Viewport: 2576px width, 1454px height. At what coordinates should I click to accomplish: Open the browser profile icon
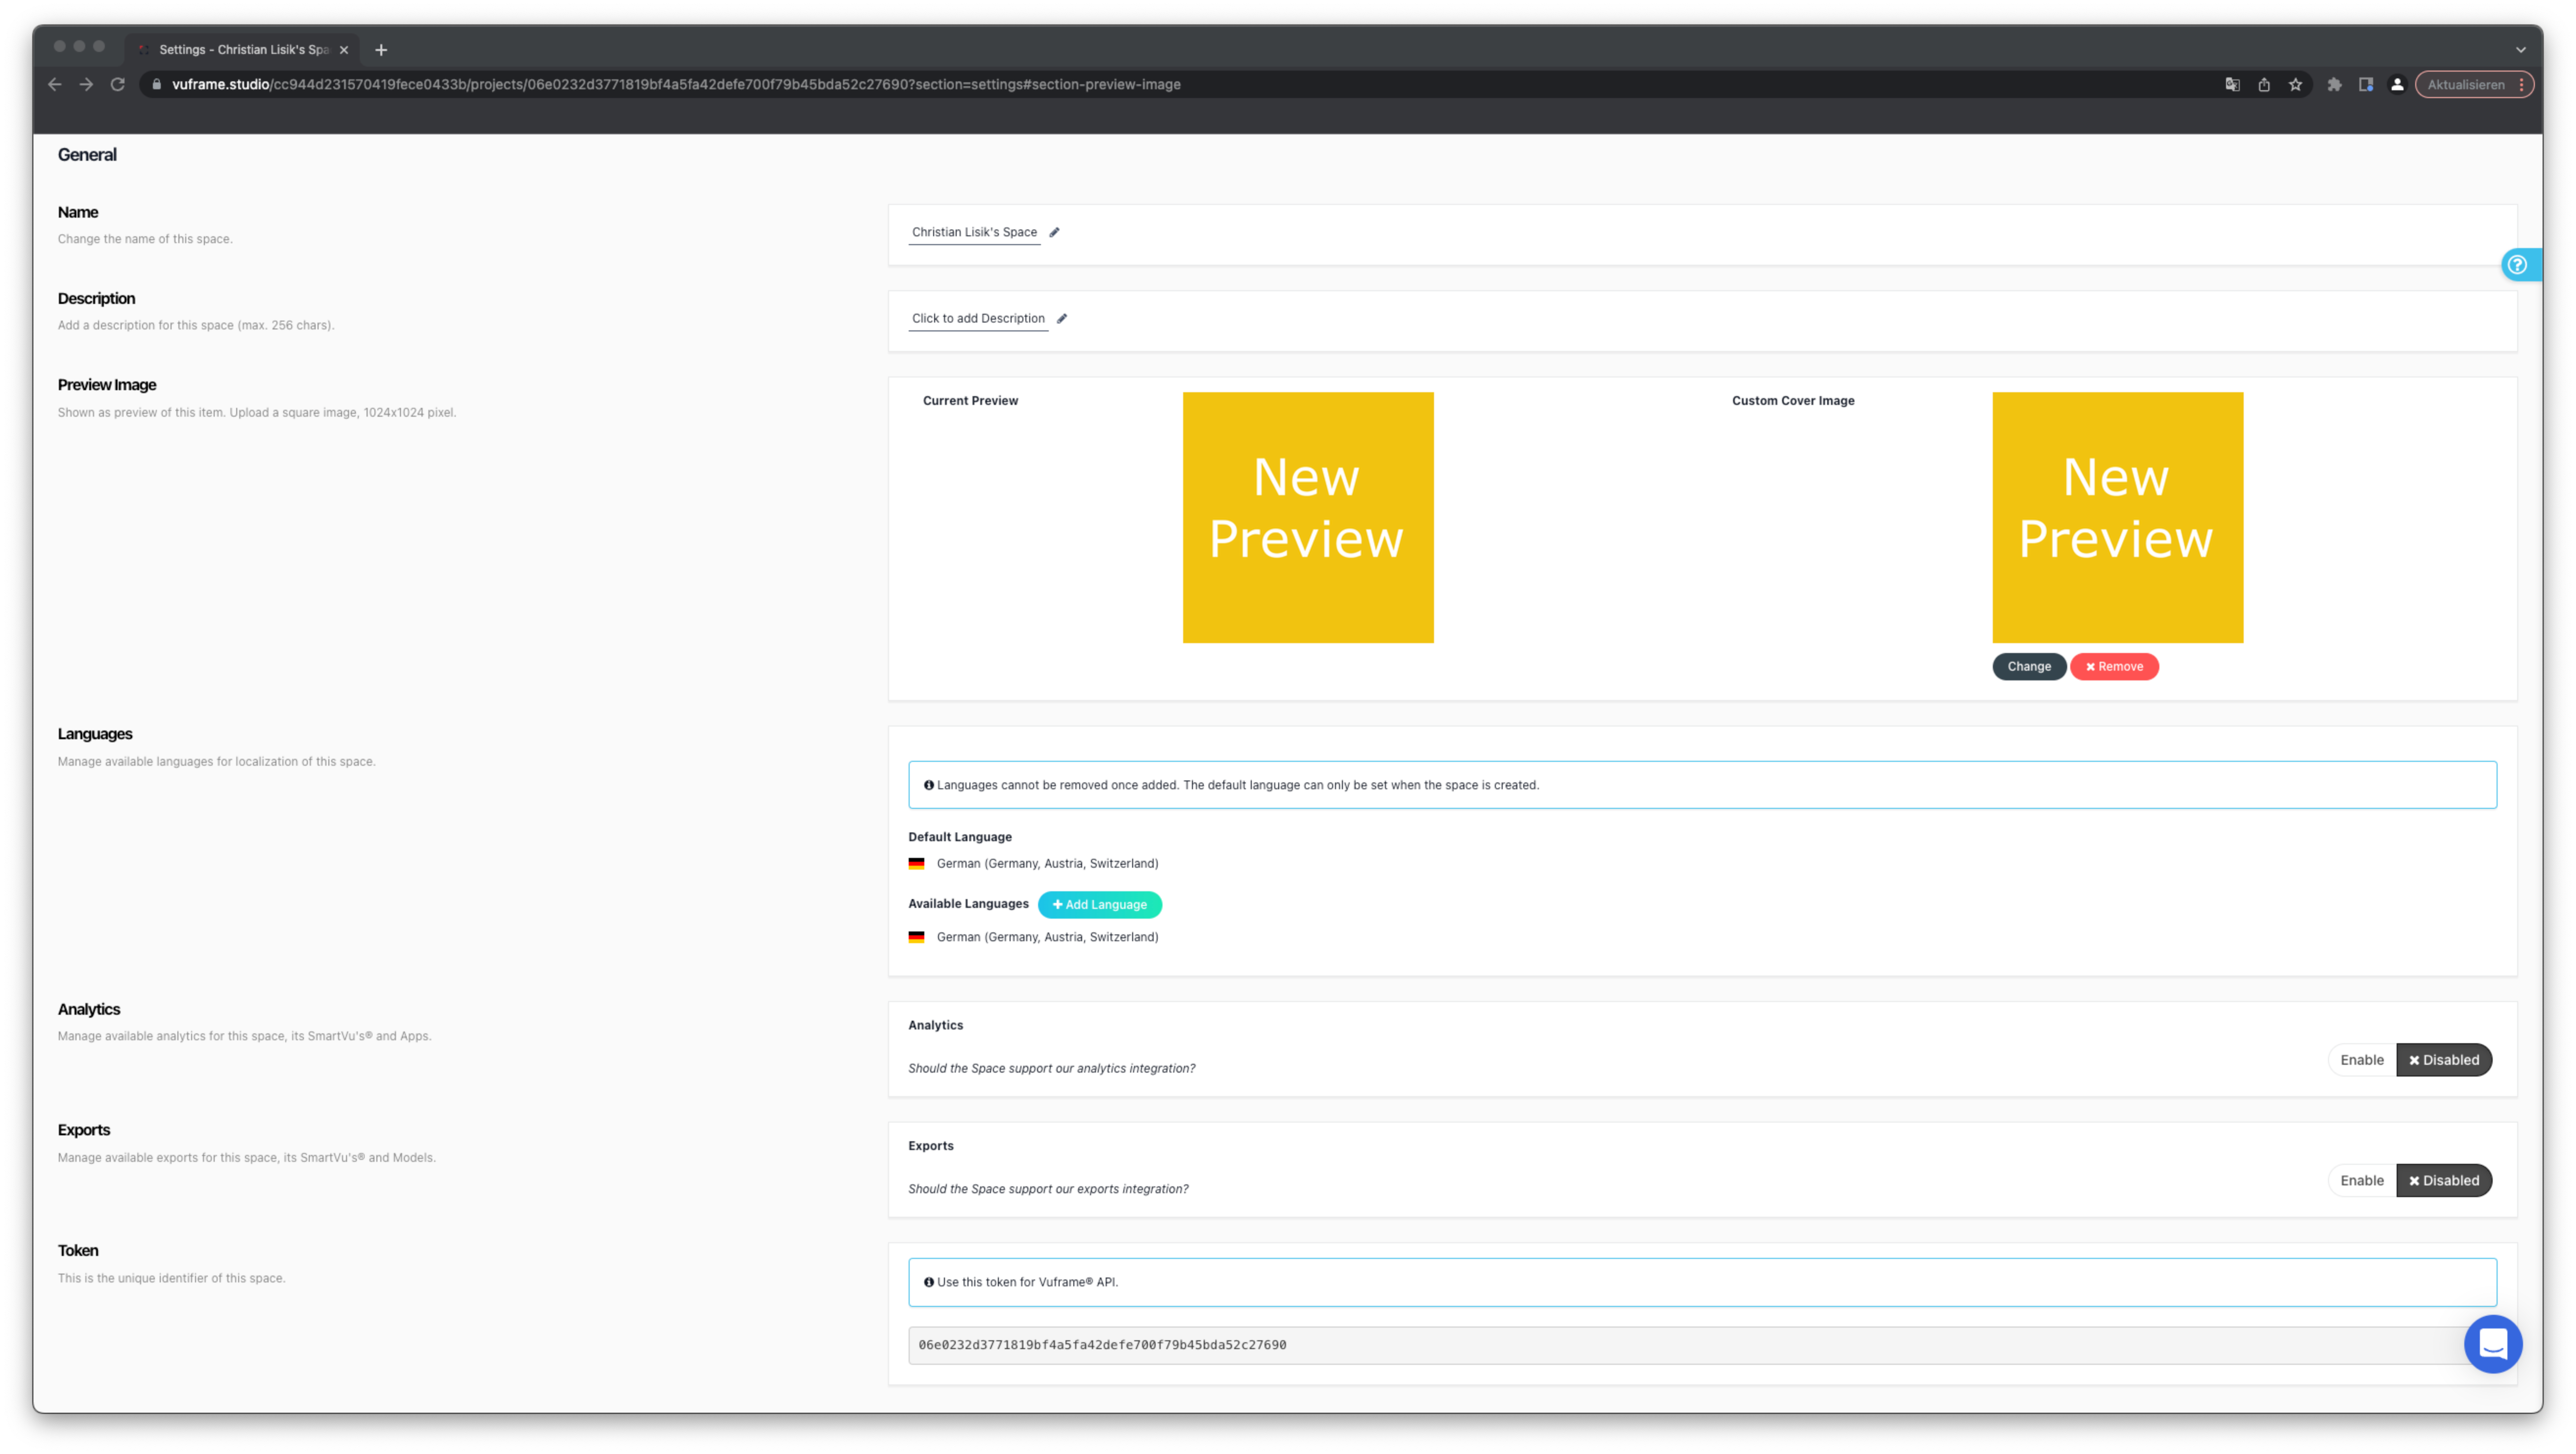(2397, 85)
